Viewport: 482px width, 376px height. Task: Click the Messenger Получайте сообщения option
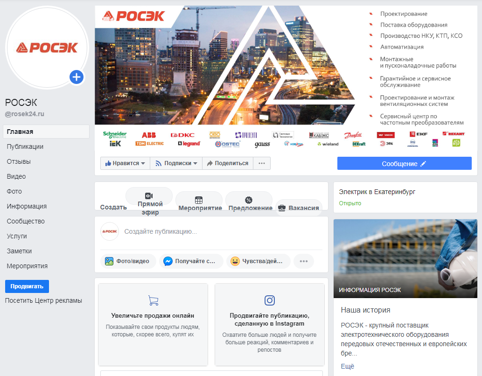[x=191, y=261]
